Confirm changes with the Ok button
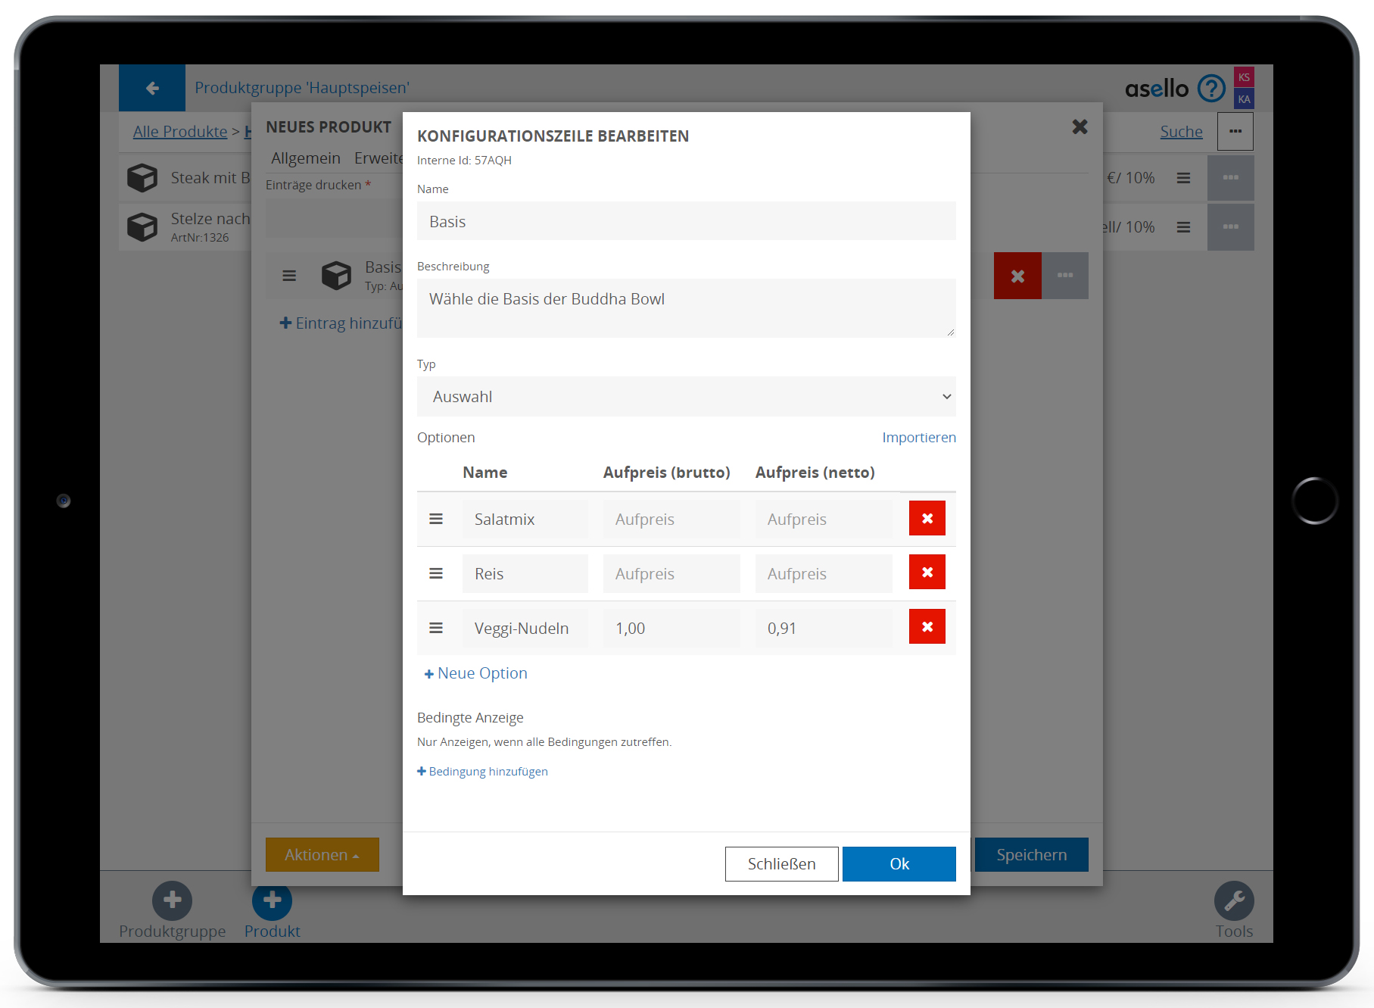Screen dimensions: 1374x1008 pos(899,864)
